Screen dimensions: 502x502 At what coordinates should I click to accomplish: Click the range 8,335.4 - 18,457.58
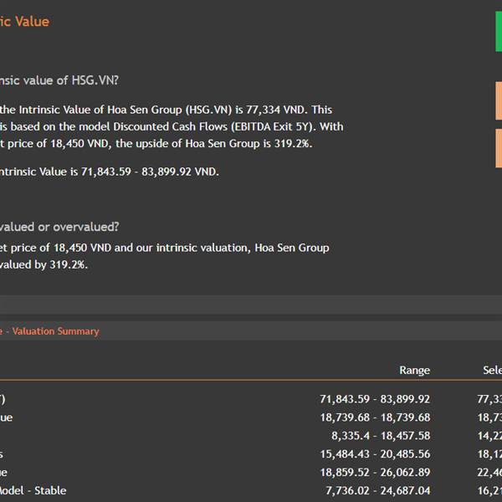point(381,435)
